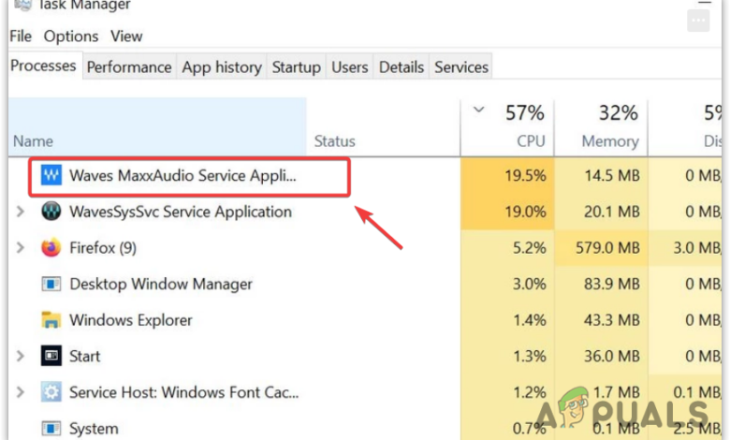
Task: Click the WavesSysSvc round icon
Action: tap(51, 212)
